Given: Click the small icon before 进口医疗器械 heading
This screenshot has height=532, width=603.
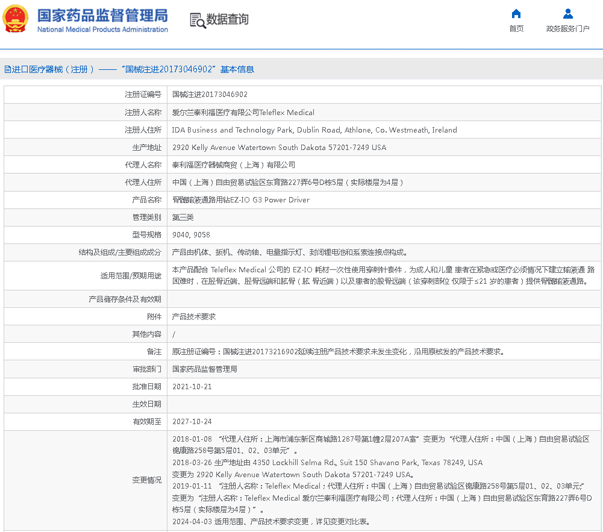Looking at the screenshot, I should (7, 69).
